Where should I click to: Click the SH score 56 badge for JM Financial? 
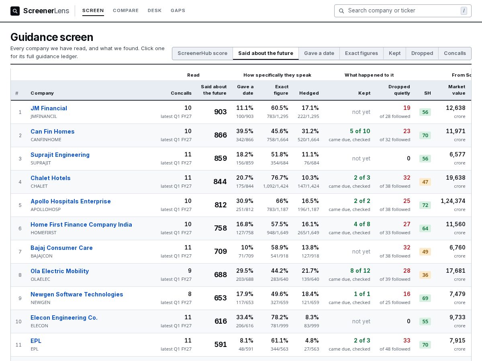point(425,112)
